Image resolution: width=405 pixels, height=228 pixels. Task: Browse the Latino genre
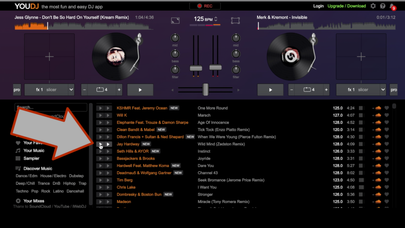(x=59, y=191)
